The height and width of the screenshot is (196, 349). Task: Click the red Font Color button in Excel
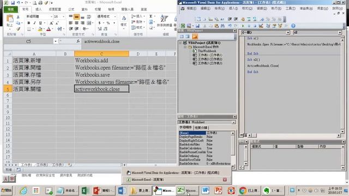tap(49, 29)
